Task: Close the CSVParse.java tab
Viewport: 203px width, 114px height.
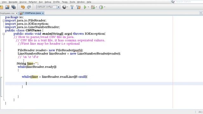Action: [x=43, y=13]
